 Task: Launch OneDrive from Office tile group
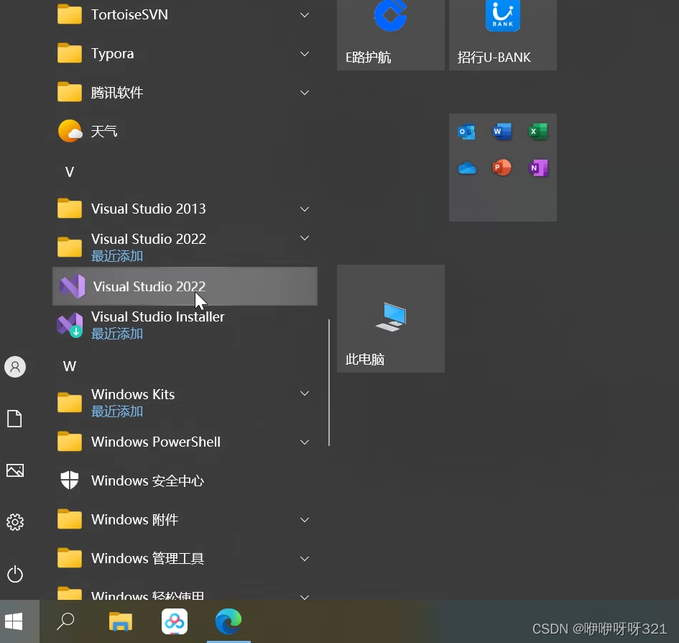coord(467,168)
